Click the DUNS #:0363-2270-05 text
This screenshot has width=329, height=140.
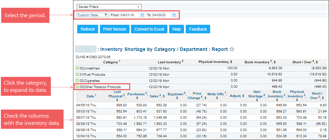(x=93, y=57)
